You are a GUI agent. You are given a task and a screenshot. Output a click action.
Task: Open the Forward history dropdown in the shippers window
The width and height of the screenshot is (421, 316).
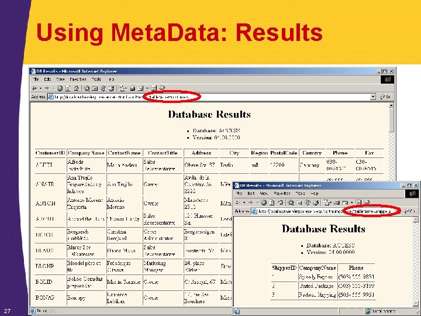point(257,202)
